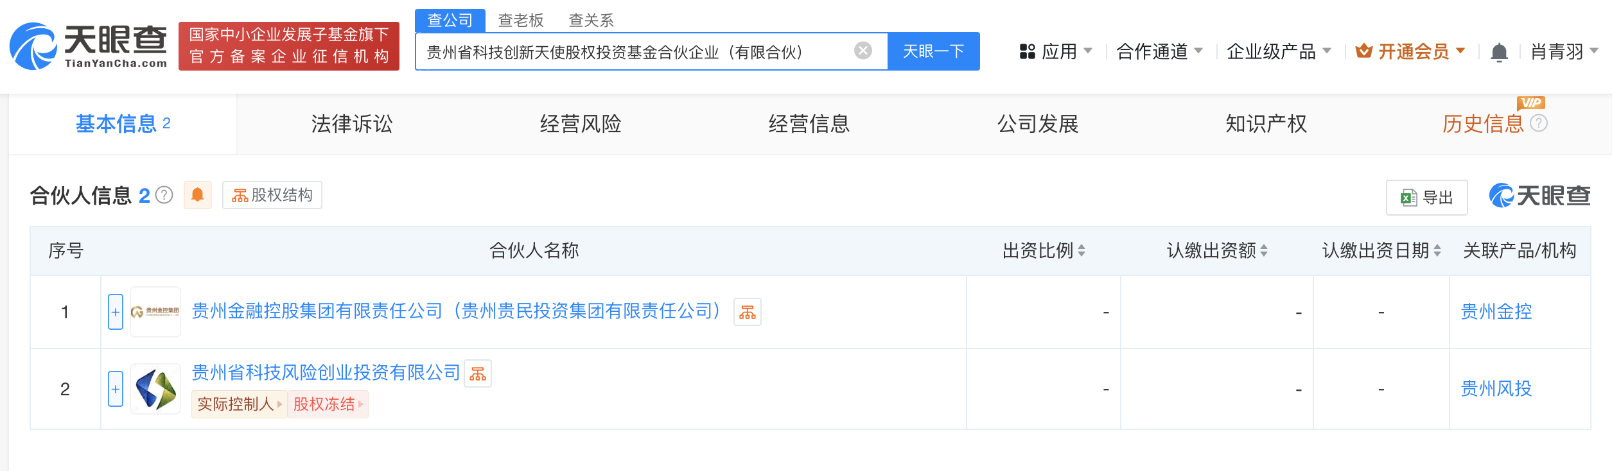Sort by 出资比例 column

(1082, 251)
